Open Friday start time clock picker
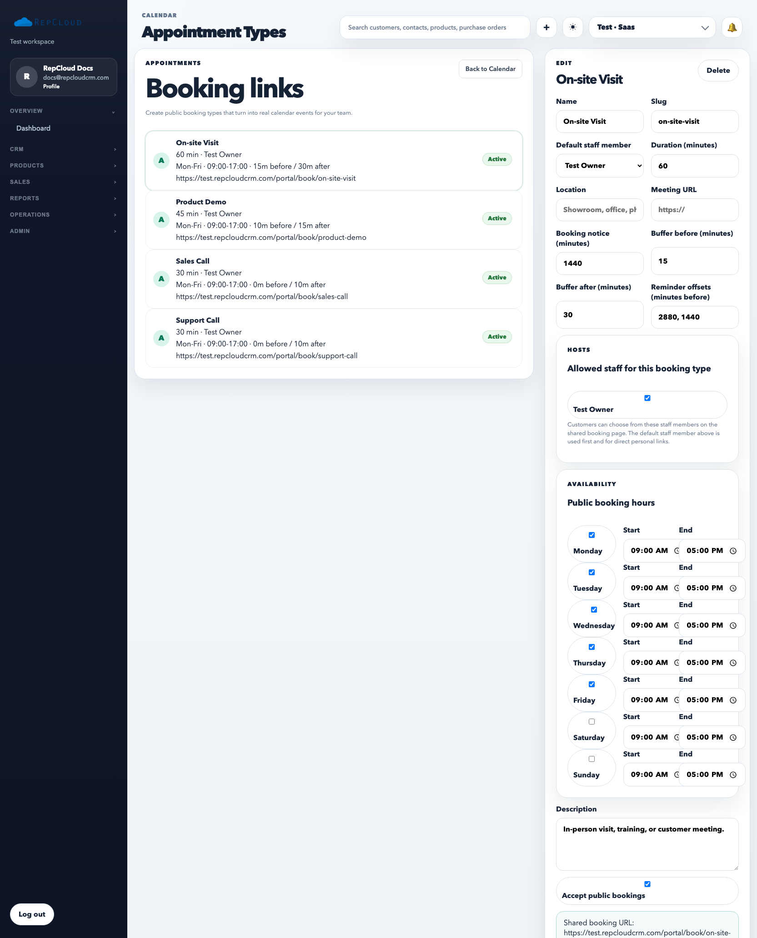The image size is (757, 938). click(x=677, y=700)
